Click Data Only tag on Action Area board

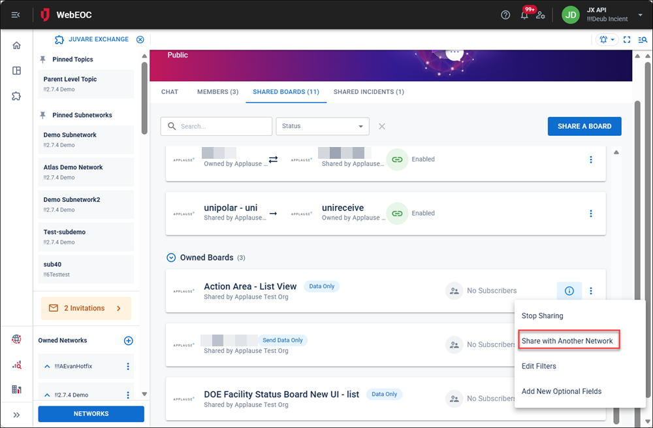(x=321, y=286)
